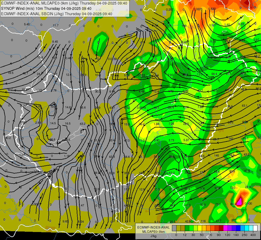Click the legend tick label 400
This screenshot has height=240, width=261.
click(x=253, y=235)
